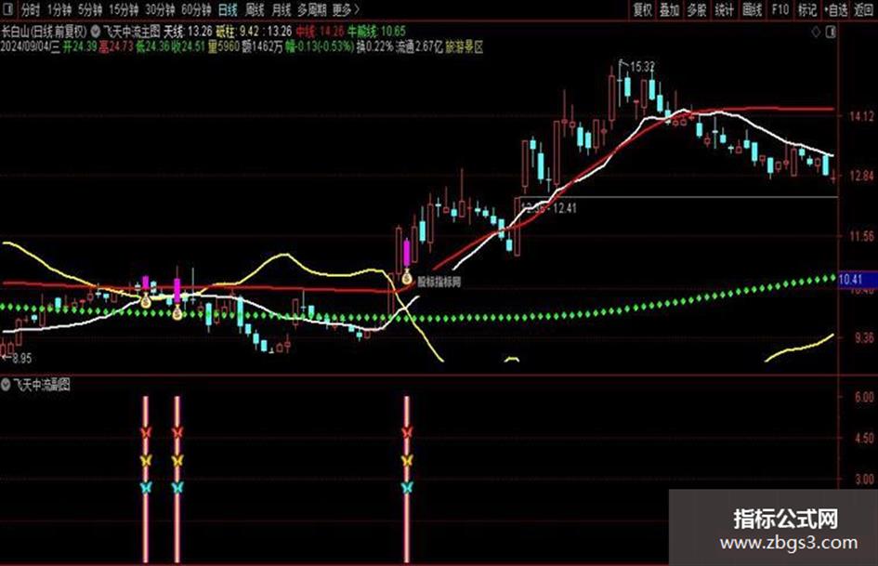Open the 复权 adjustment menu
Image resolution: width=878 pixels, height=566 pixels.
click(643, 9)
